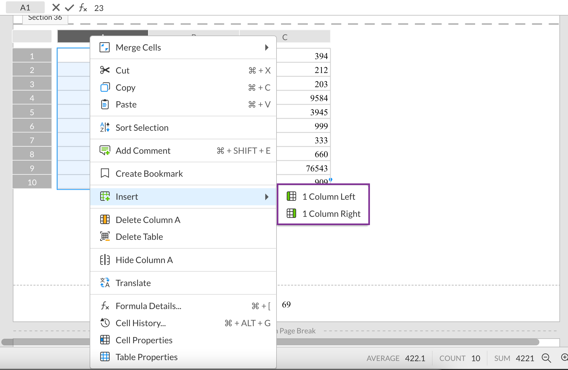Choose 1 Column Left from submenu
Image resolution: width=568 pixels, height=370 pixels.
[x=328, y=197]
